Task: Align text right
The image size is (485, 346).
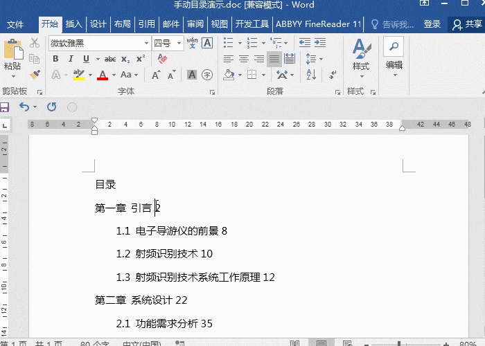Action: [259, 59]
